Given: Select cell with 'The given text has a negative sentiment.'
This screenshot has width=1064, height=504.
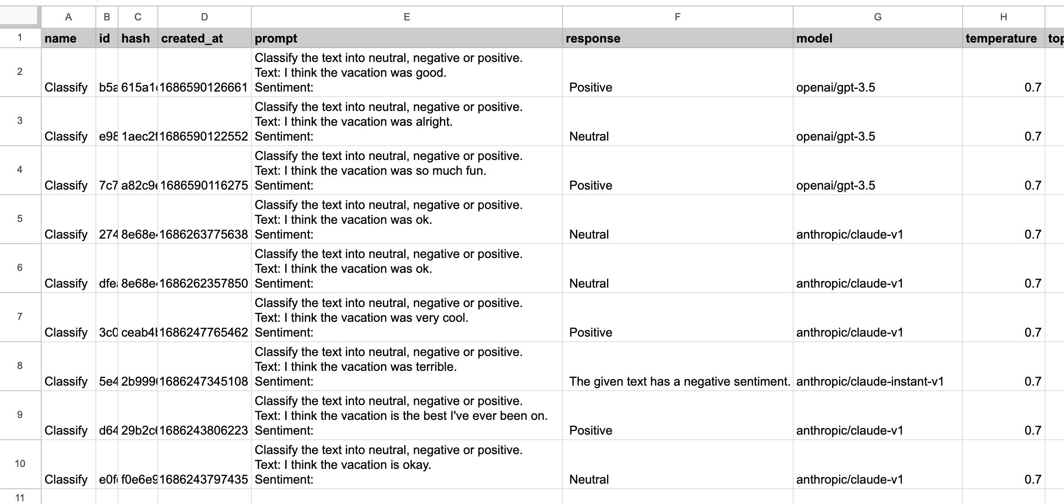Looking at the screenshot, I should pyautogui.click(x=678, y=367).
